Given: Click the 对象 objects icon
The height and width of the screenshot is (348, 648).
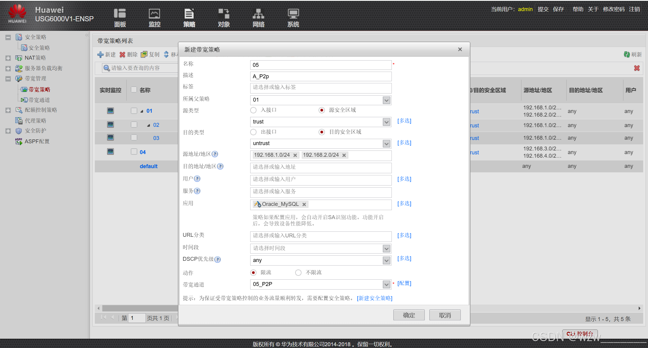Looking at the screenshot, I should tap(224, 14).
